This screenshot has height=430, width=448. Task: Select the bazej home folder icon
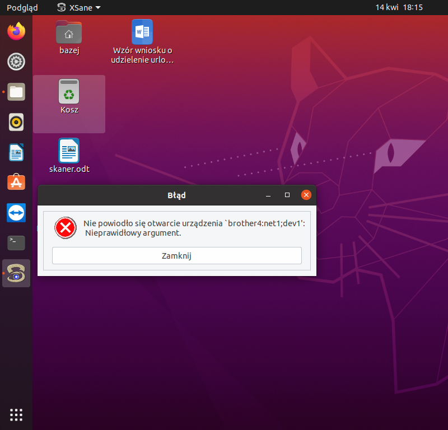pyautogui.click(x=69, y=32)
